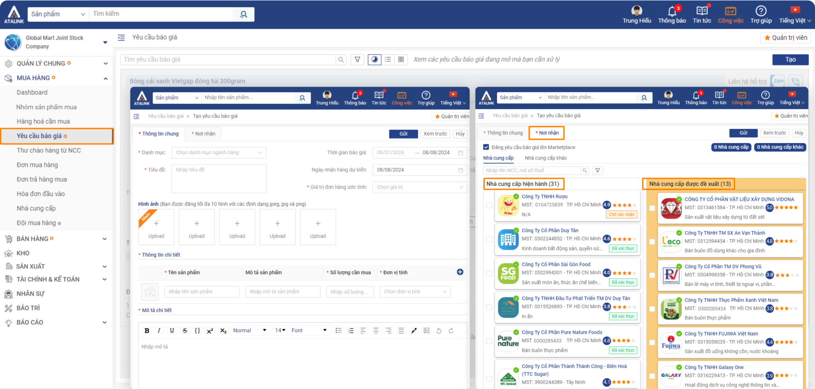The width and height of the screenshot is (815, 389).
Task: Switch to Nơi nhận tab in right form
Action: point(546,133)
